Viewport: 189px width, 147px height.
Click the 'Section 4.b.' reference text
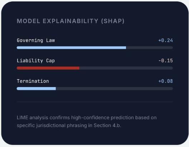107,125
